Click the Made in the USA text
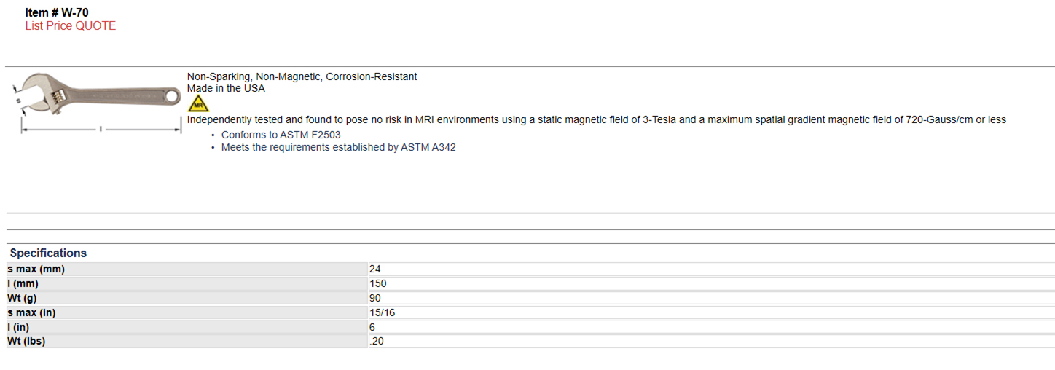This screenshot has width=1055, height=370. pos(226,88)
